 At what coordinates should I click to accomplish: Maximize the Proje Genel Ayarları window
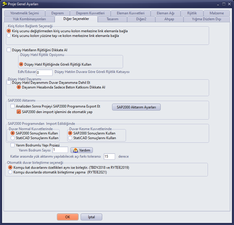224,4
